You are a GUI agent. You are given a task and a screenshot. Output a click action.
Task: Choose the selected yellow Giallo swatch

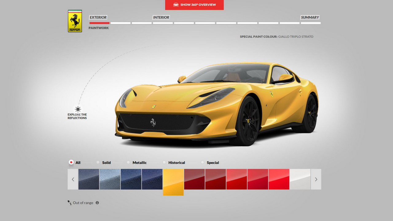click(x=173, y=182)
